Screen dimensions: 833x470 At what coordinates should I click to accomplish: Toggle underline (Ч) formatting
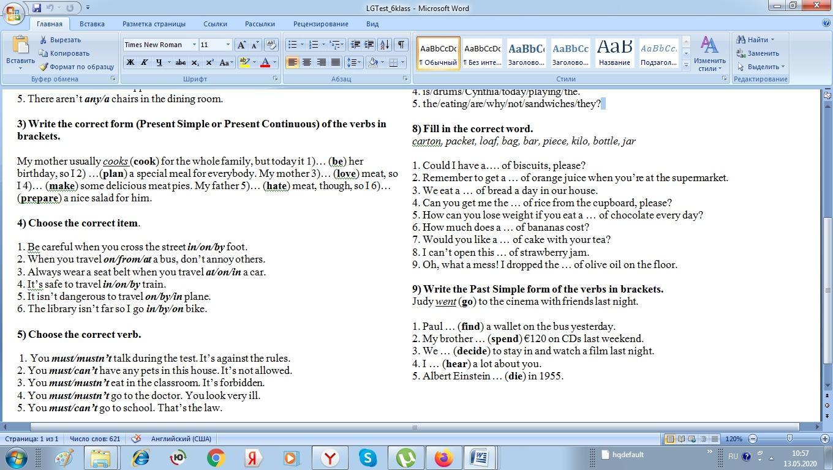tap(159, 62)
